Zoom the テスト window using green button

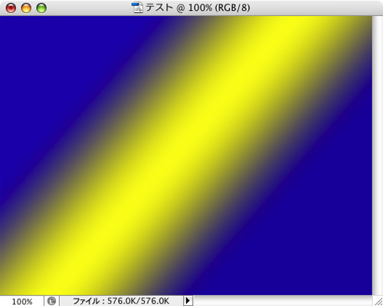click(41, 8)
